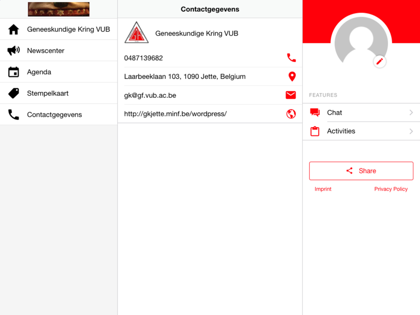Click the phone icon beside Contactgegevens in the sidebar
This screenshot has height=315, width=420.
pos(13,114)
